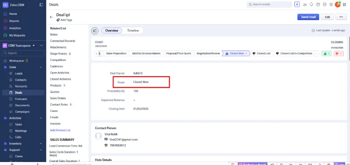
Task: Click the Send Email button
Action: (308, 17)
